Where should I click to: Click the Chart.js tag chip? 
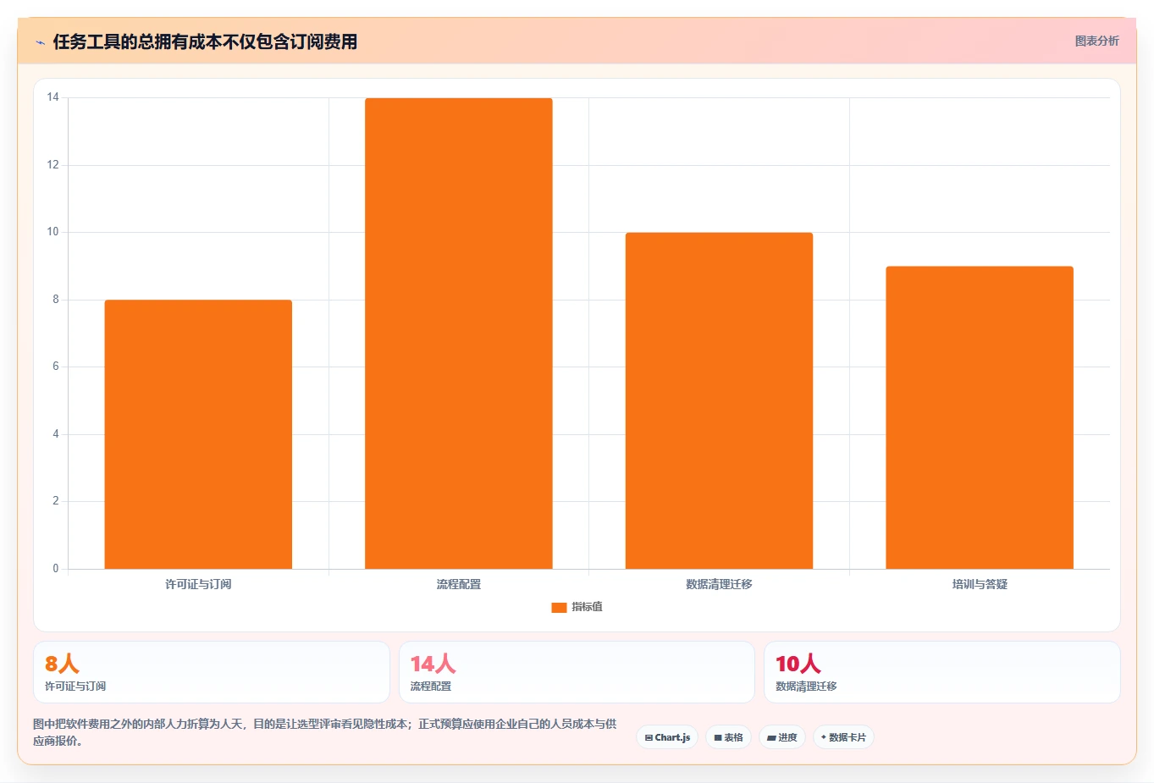667,737
